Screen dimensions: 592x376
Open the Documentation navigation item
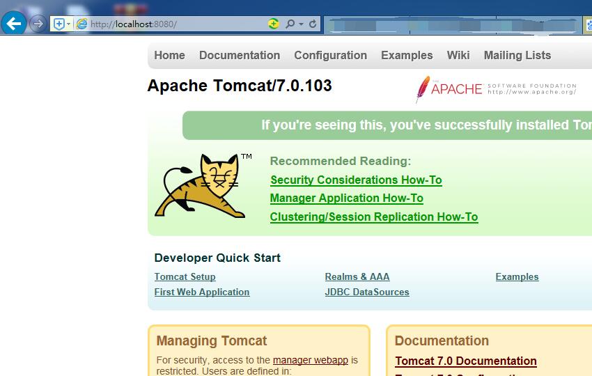[x=240, y=55]
